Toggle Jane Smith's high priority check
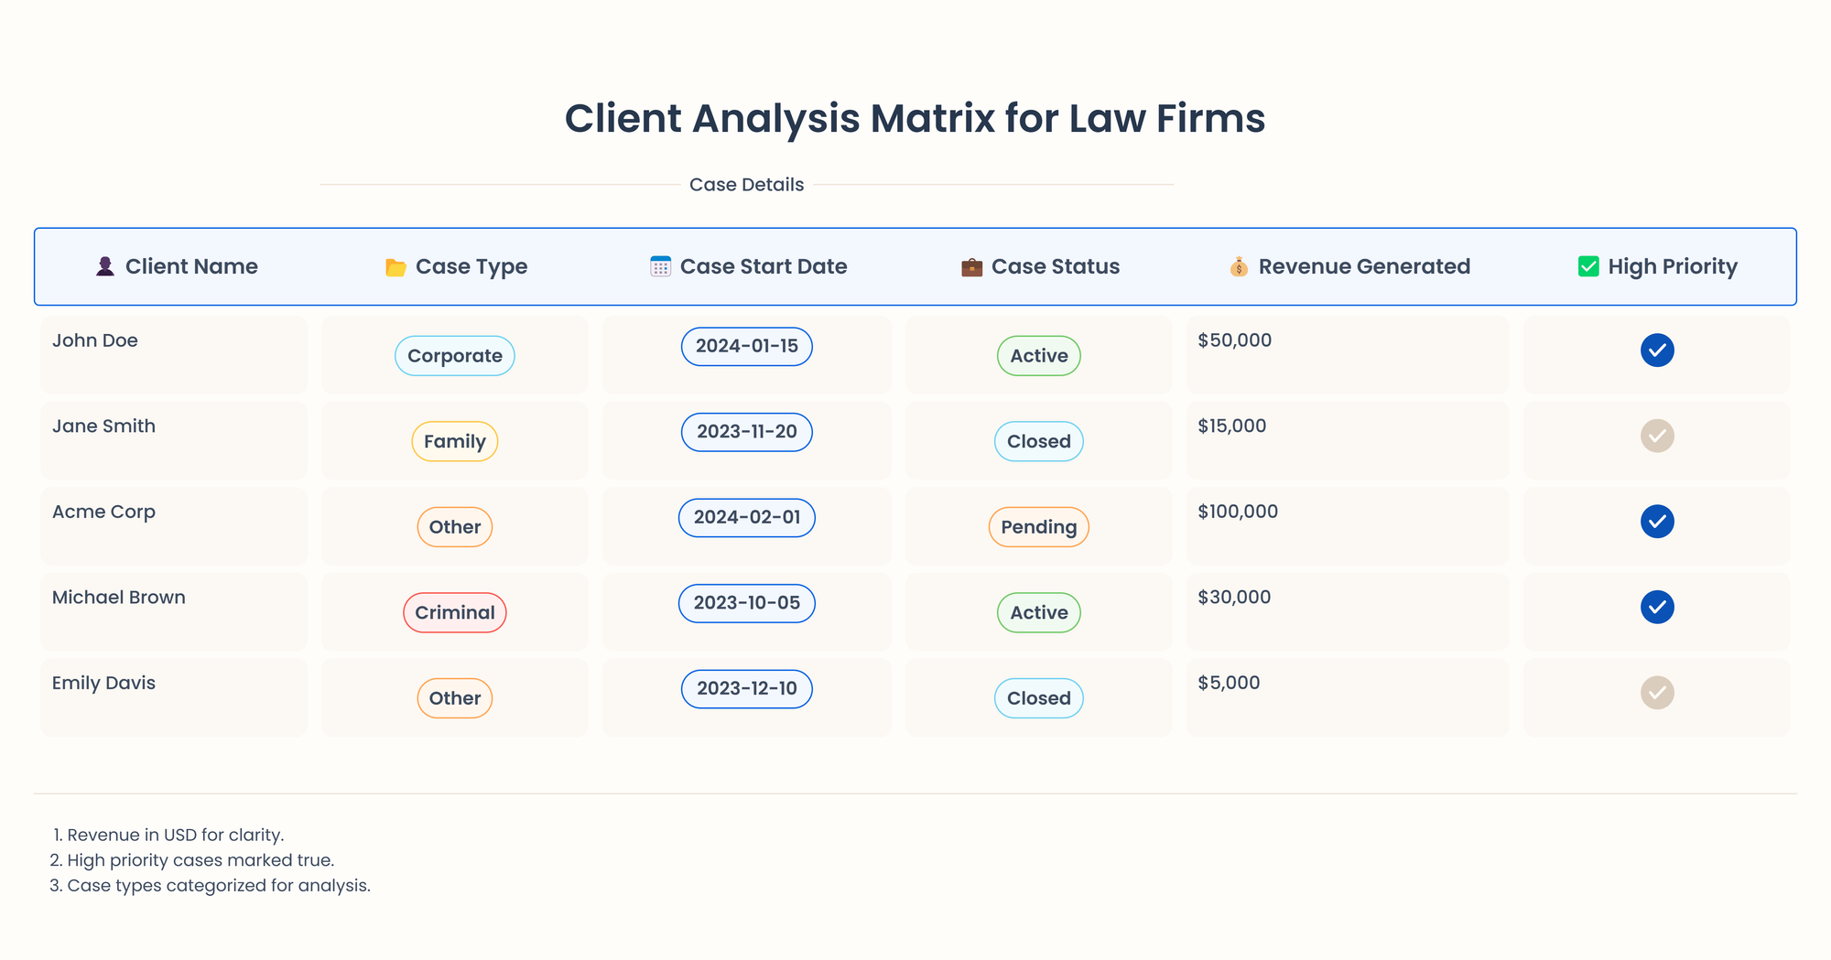This screenshot has width=1831, height=960. click(x=1657, y=436)
